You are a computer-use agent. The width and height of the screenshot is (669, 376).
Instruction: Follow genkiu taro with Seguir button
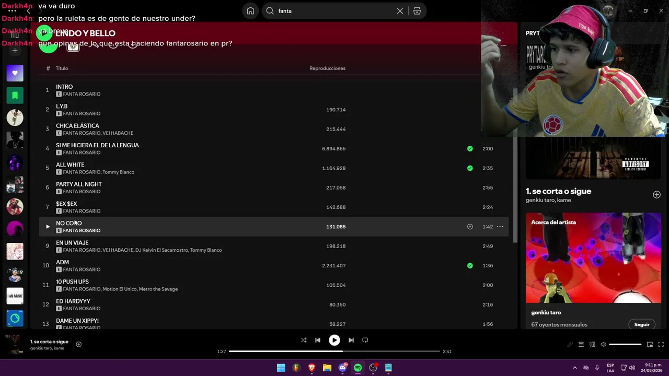(642, 325)
